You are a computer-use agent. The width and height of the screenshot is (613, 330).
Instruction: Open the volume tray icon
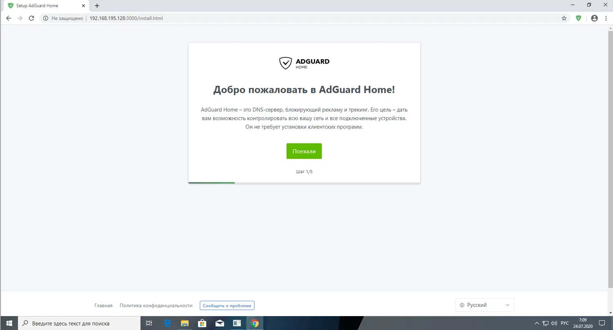point(554,323)
